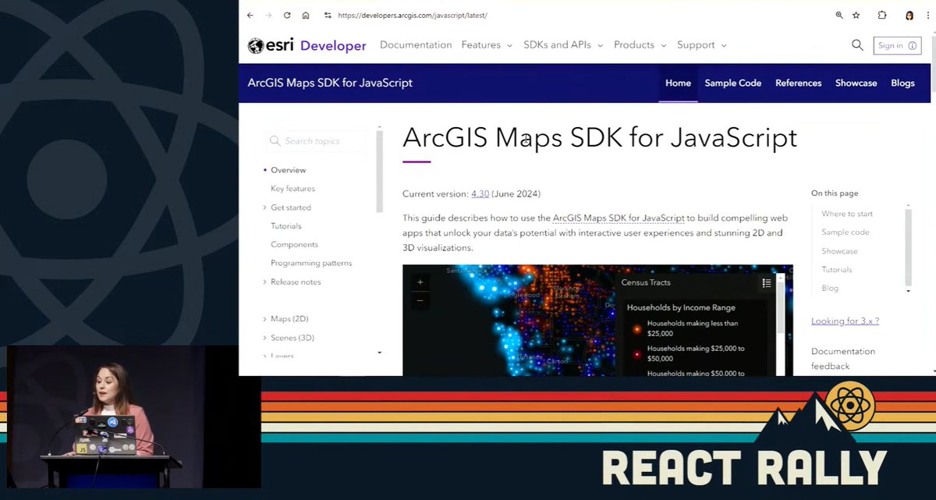Image resolution: width=936 pixels, height=500 pixels.
Task: Reload the page with the refresh icon
Action: pyautogui.click(x=287, y=15)
